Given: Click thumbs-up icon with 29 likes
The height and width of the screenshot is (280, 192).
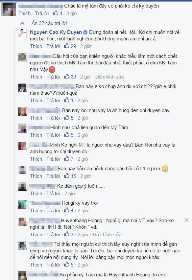Looking at the screenshot, I should tap(67, 46).
